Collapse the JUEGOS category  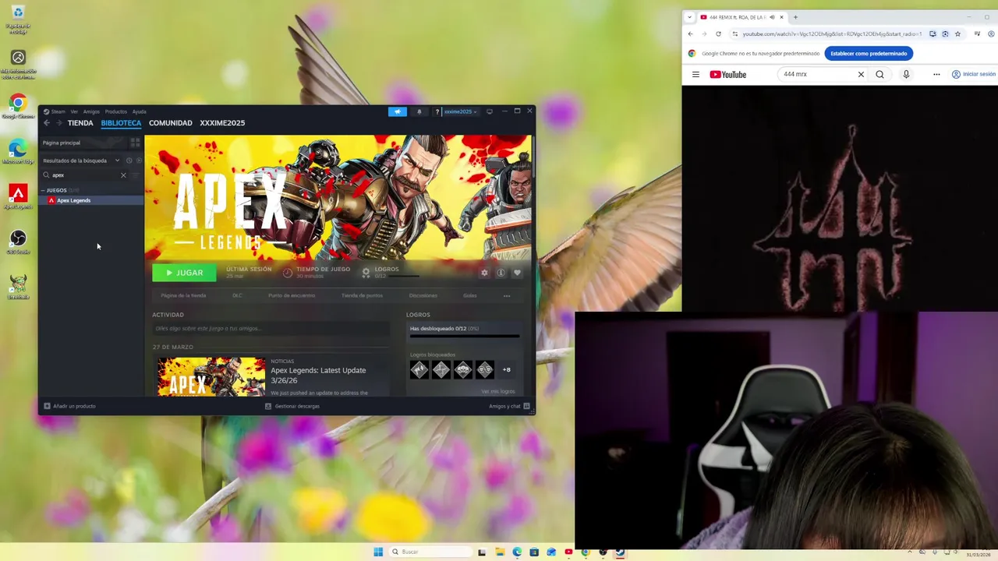click(x=56, y=190)
